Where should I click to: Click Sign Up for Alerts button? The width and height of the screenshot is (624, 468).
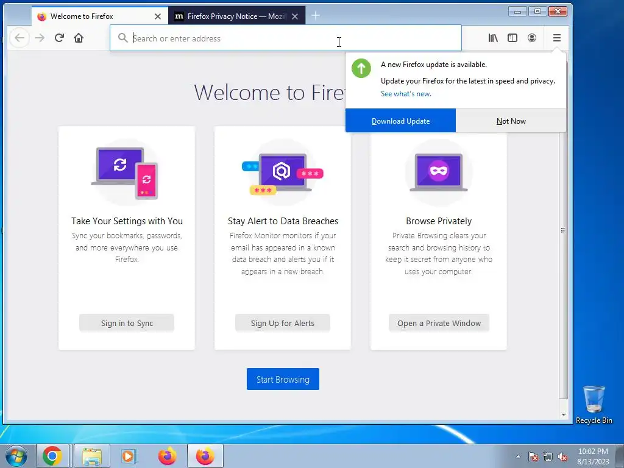click(x=283, y=323)
